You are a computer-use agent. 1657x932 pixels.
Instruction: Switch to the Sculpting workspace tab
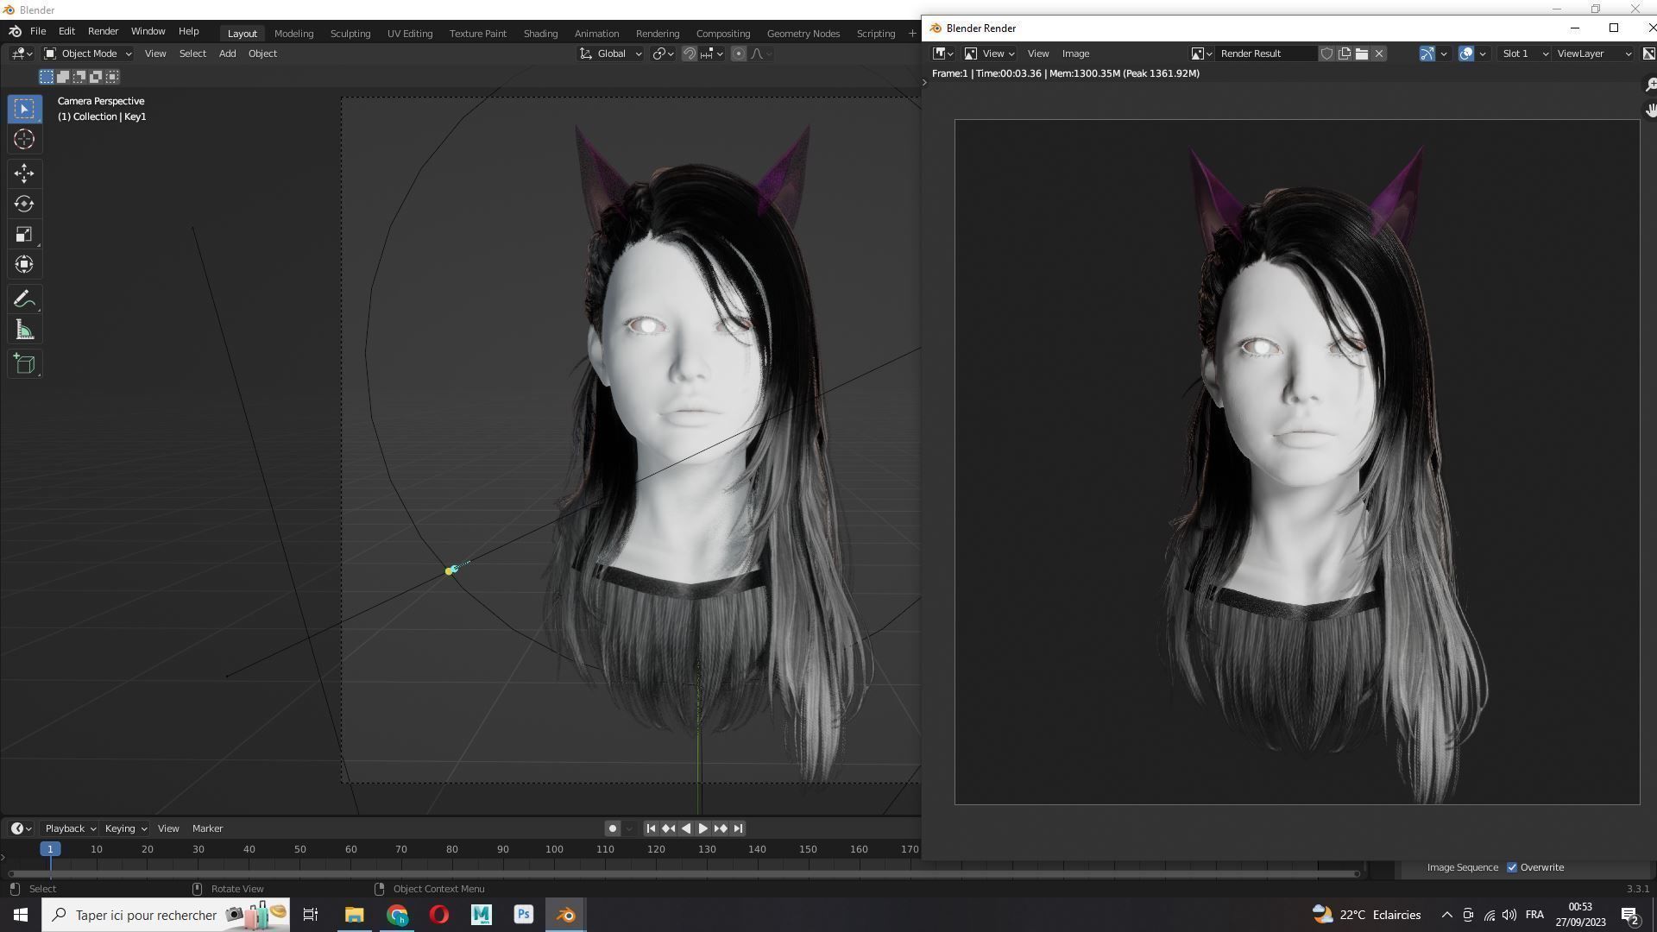350,34
